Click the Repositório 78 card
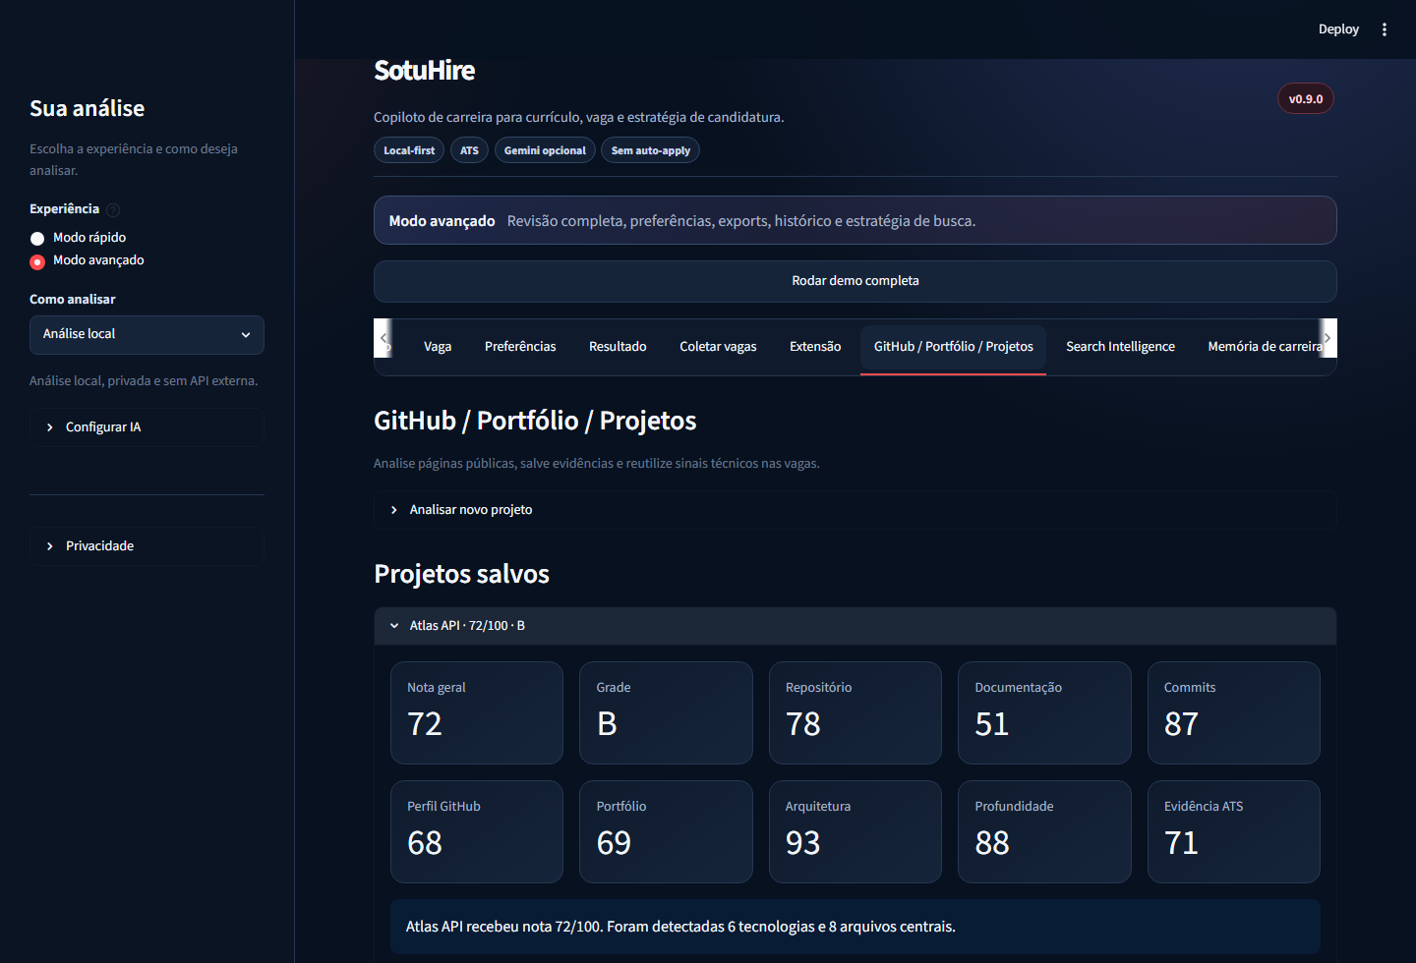 (x=855, y=712)
